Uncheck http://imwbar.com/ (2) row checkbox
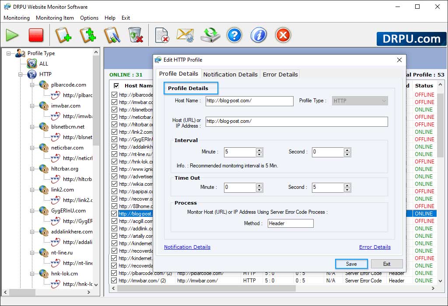 point(114,281)
